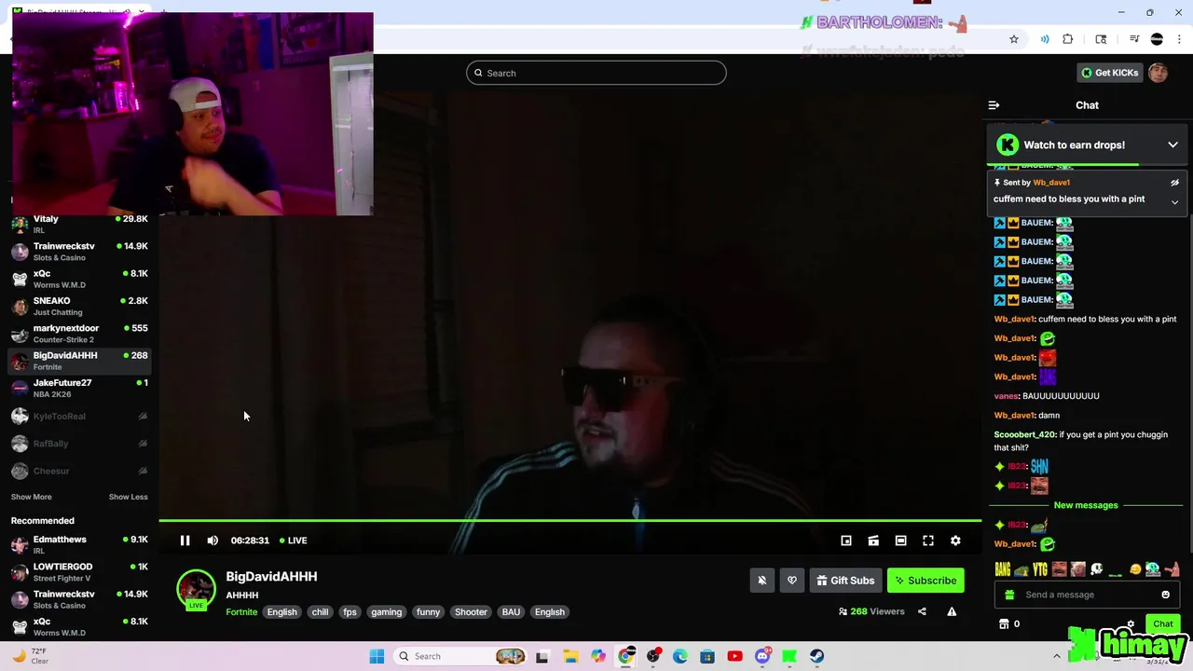Open Chrome media control icon
This screenshot has width=1193, height=671.
click(x=1134, y=39)
